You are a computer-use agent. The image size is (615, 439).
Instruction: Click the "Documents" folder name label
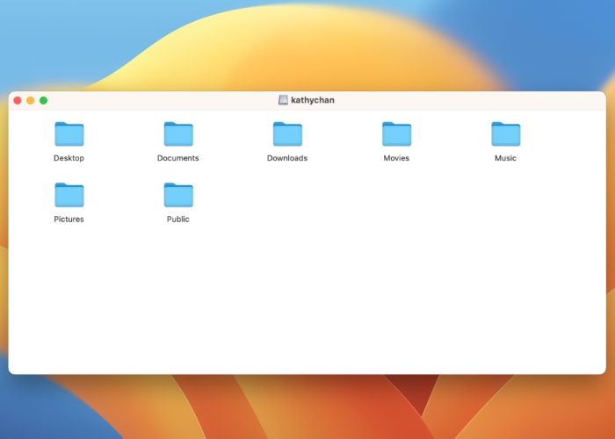point(178,158)
